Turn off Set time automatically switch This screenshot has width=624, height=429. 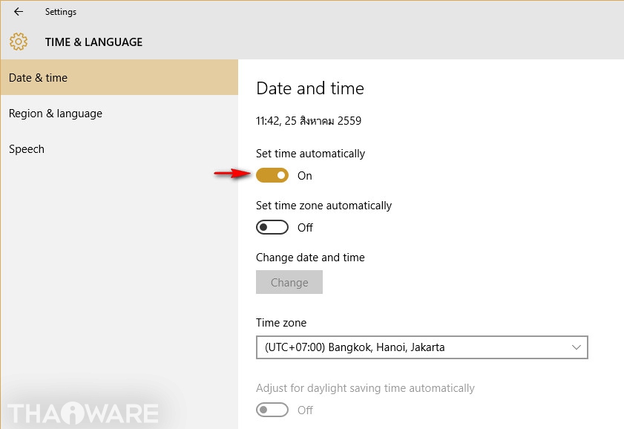(x=272, y=176)
